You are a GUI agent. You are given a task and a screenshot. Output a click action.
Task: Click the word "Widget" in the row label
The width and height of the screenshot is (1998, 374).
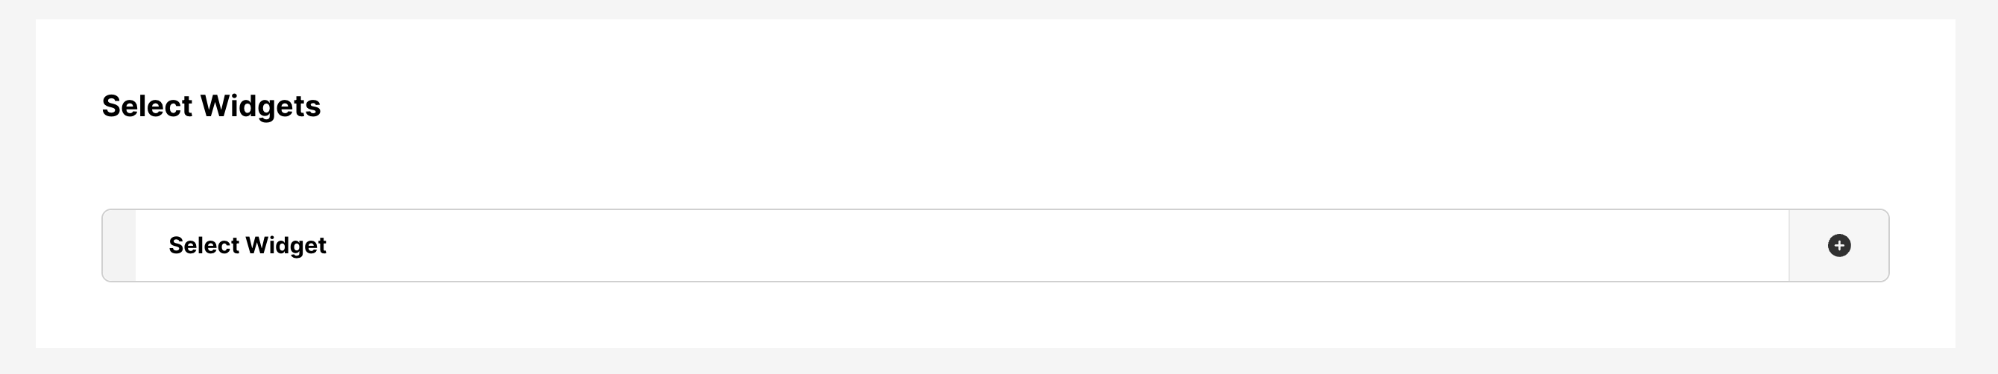pos(286,245)
